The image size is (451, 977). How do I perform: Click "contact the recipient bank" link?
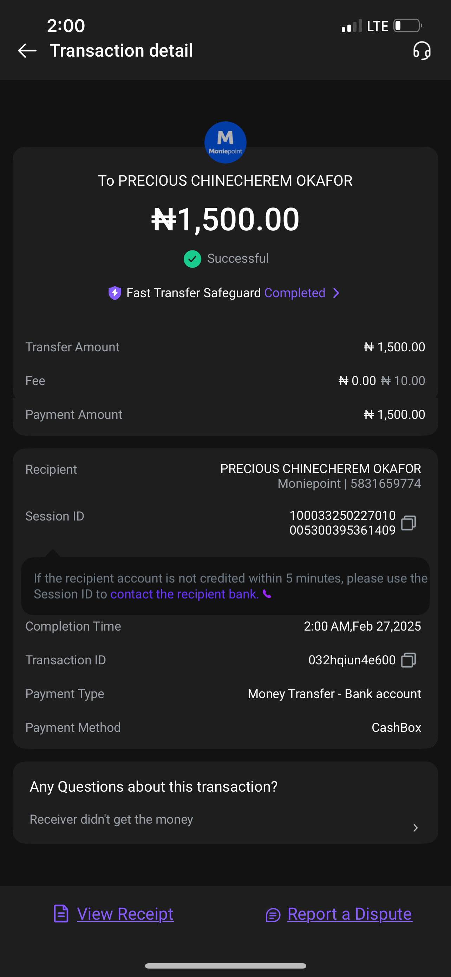184,594
